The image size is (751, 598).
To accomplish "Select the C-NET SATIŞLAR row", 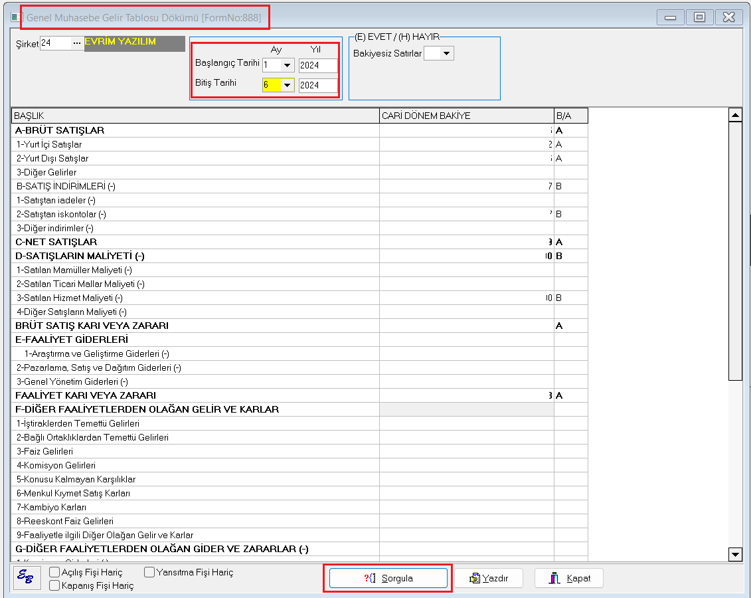I will pyautogui.click(x=195, y=242).
